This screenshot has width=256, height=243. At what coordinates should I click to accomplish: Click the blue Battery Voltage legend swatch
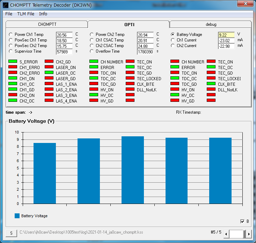17,216
